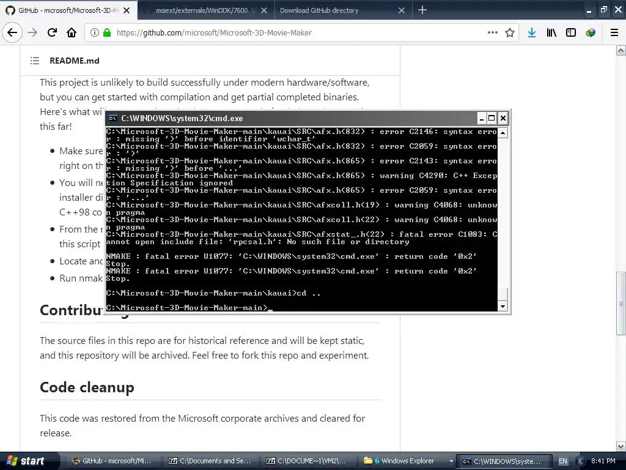The width and height of the screenshot is (626, 470).
Task: Click the browser page scroll-up arrow
Action: coord(620,50)
